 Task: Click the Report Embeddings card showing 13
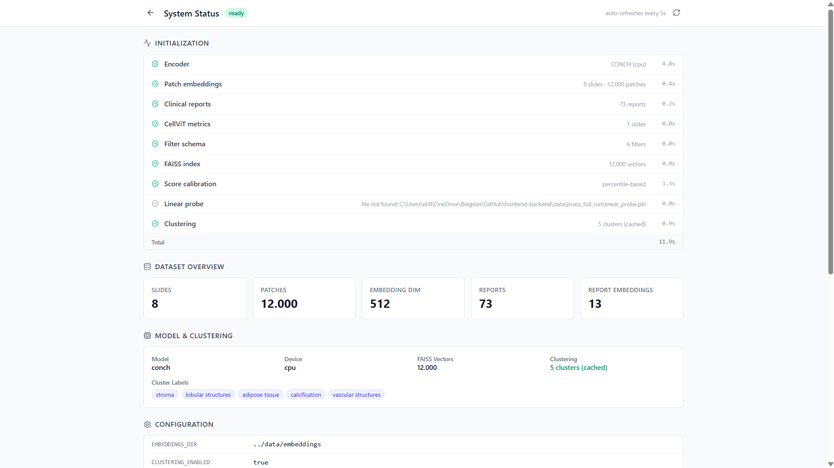tap(632, 298)
